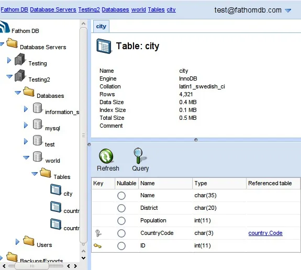Open the Databases breadcrumb link
Screen dimensions: 301x270
pyautogui.click(x=115, y=9)
